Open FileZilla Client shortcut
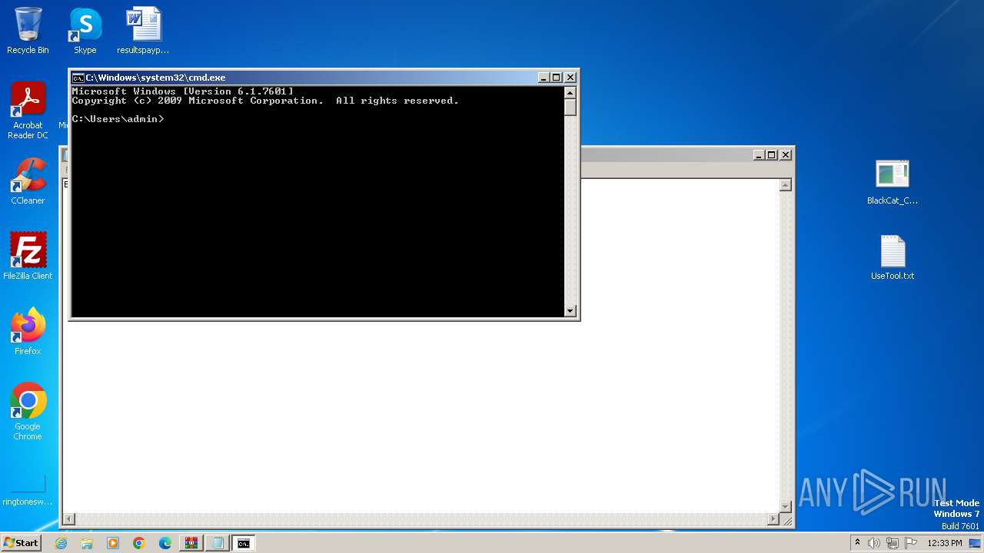The height and width of the screenshot is (553, 984). click(x=28, y=257)
